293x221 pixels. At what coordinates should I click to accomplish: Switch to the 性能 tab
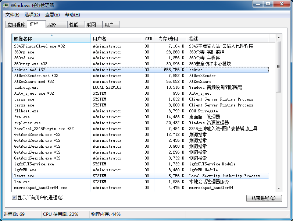(x=74, y=25)
